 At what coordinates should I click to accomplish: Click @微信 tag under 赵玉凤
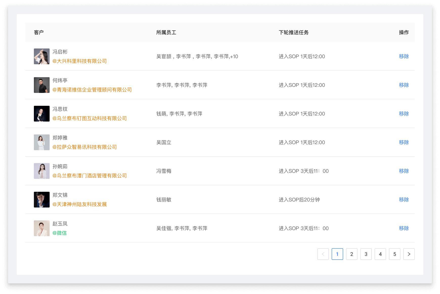pos(60,233)
